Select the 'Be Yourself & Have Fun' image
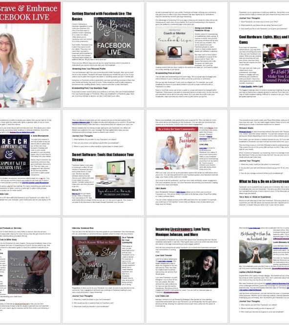 [x=256, y=247]
